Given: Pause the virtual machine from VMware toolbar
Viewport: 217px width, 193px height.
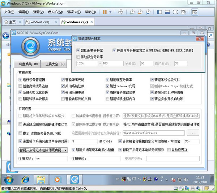Looking at the screenshot, I should click(105, 12).
